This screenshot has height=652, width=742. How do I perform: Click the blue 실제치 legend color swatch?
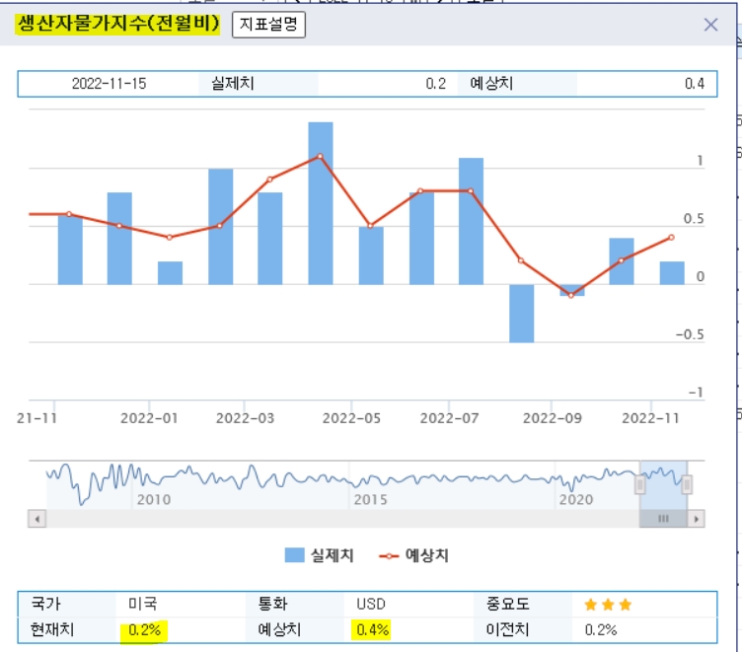pos(294,555)
